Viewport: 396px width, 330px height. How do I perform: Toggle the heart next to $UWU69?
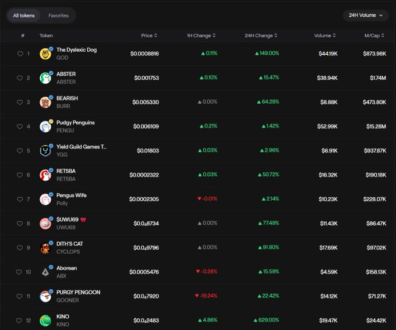20,223
